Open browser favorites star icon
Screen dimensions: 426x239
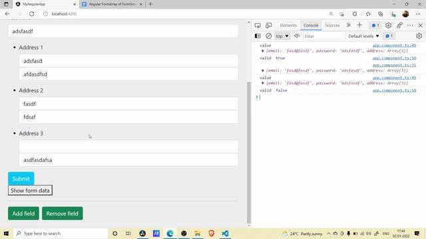pos(368,14)
